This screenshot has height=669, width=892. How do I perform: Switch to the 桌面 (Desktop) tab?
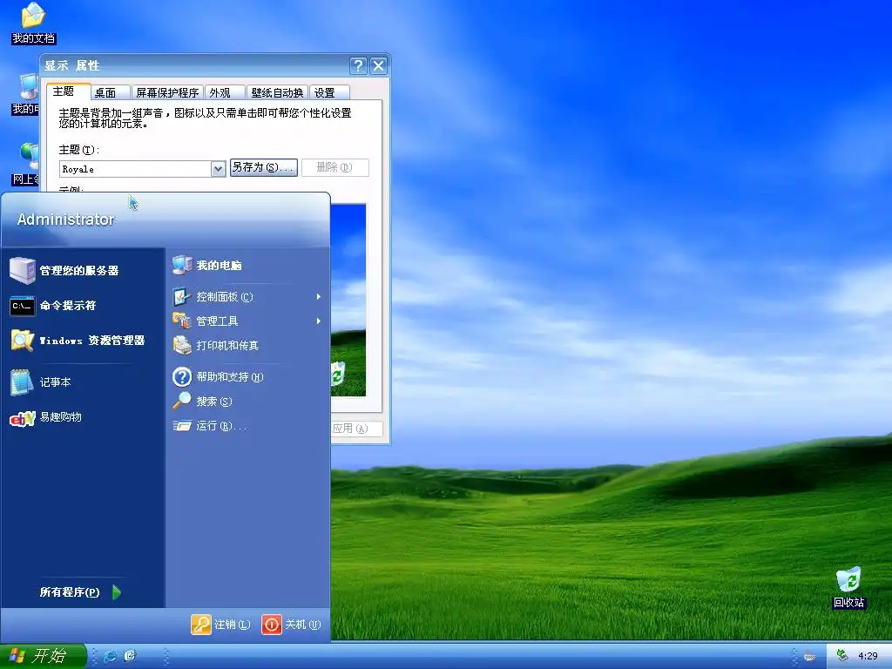point(111,92)
